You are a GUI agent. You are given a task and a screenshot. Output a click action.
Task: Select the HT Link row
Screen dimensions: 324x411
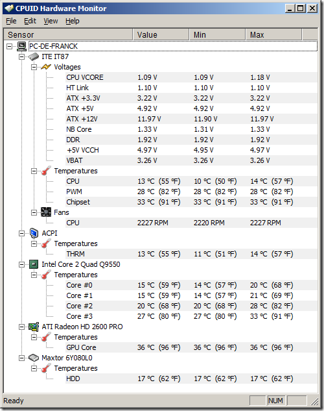(191, 88)
